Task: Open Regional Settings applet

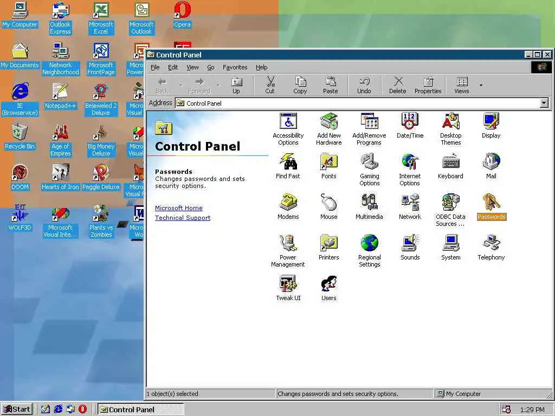Action: click(x=369, y=251)
